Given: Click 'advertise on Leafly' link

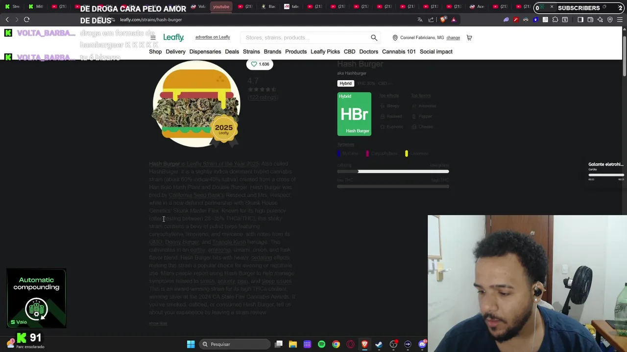Looking at the screenshot, I should coord(213,37).
